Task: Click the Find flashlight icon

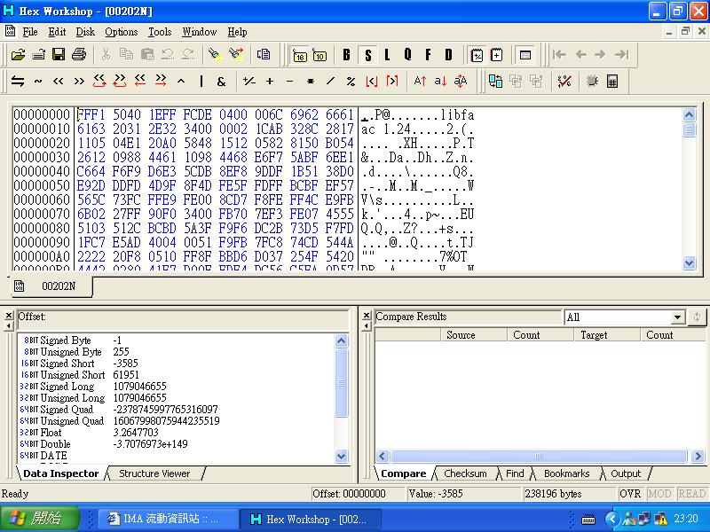Action: (x=216, y=55)
